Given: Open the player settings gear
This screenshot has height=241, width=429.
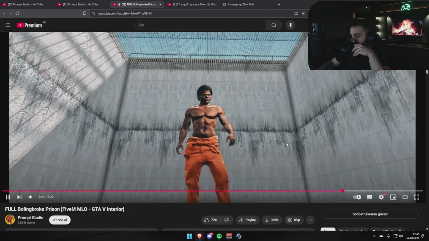Looking at the screenshot, I should [x=381, y=197].
